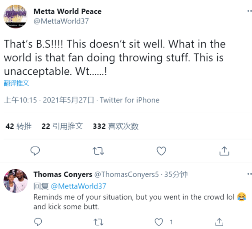Viewport: 252px width, 229px height.
Task: Open the Twitter for iPhone source link
Action: tap(130, 100)
